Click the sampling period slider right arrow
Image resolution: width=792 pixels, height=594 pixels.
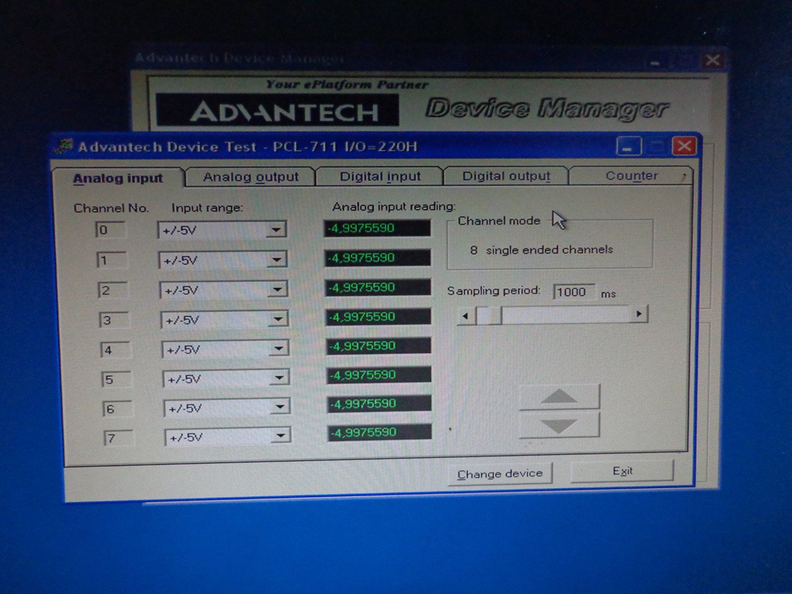pos(639,314)
